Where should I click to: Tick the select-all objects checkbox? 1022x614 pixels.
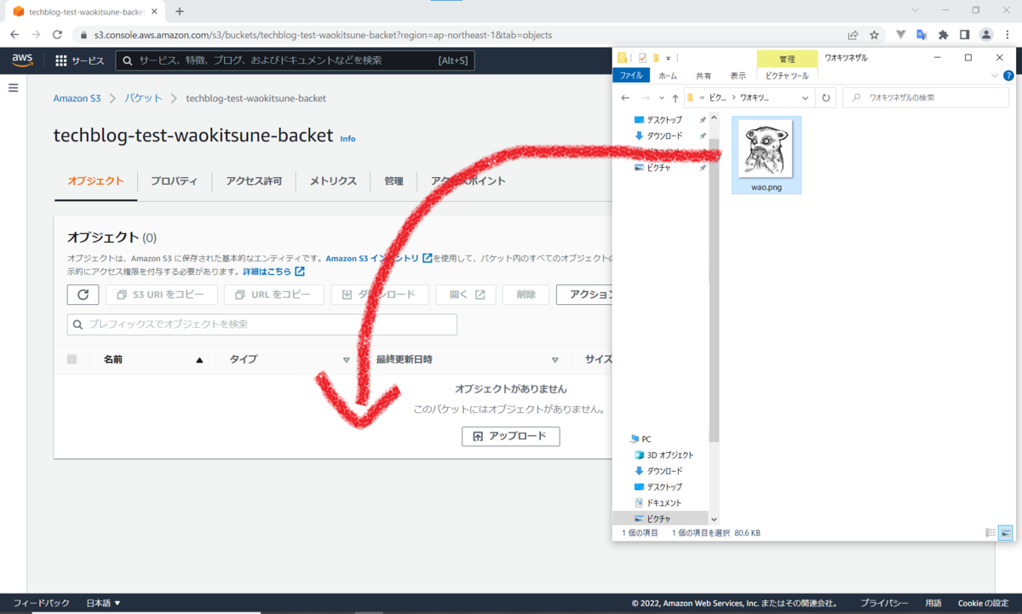[72, 359]
